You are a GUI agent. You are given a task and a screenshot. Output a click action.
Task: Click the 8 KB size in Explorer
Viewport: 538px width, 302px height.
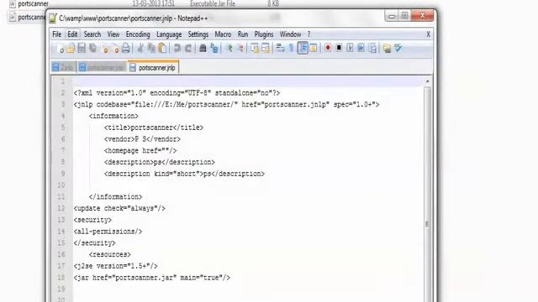(273, 3)
